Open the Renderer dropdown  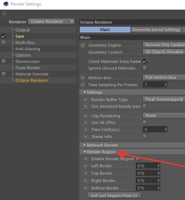52,22
